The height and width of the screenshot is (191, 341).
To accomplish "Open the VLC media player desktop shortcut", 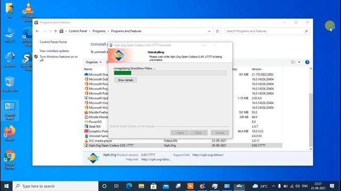I will click(28, 12).
